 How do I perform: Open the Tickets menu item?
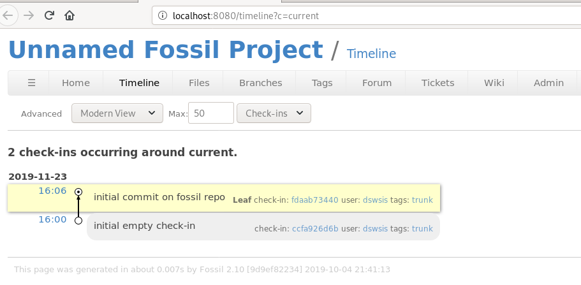(438, 83)
